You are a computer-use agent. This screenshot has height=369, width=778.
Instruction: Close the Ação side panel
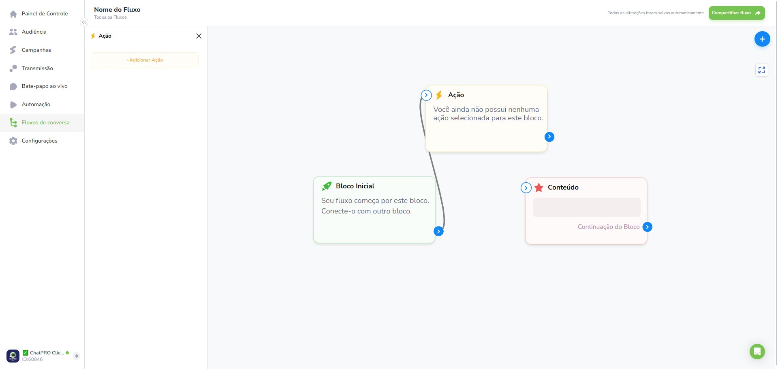tap(199, 36)
